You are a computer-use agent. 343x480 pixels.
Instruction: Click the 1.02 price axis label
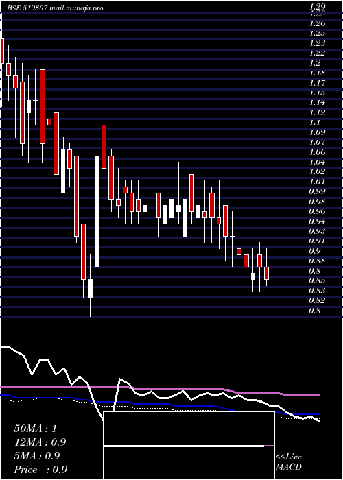coord(318,171)
